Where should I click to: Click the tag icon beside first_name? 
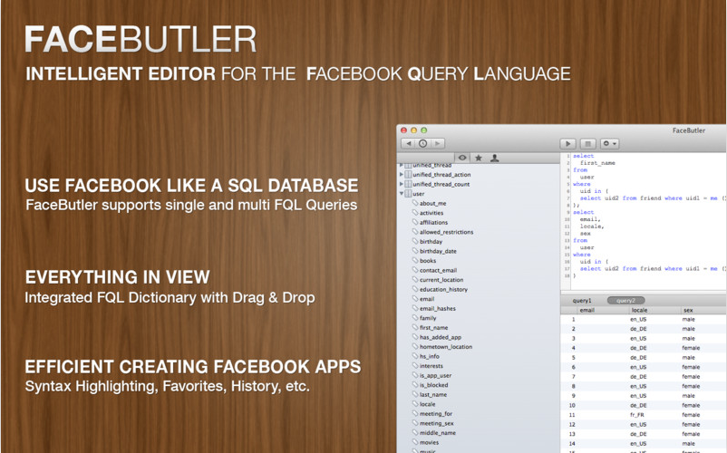coord(415,327)
